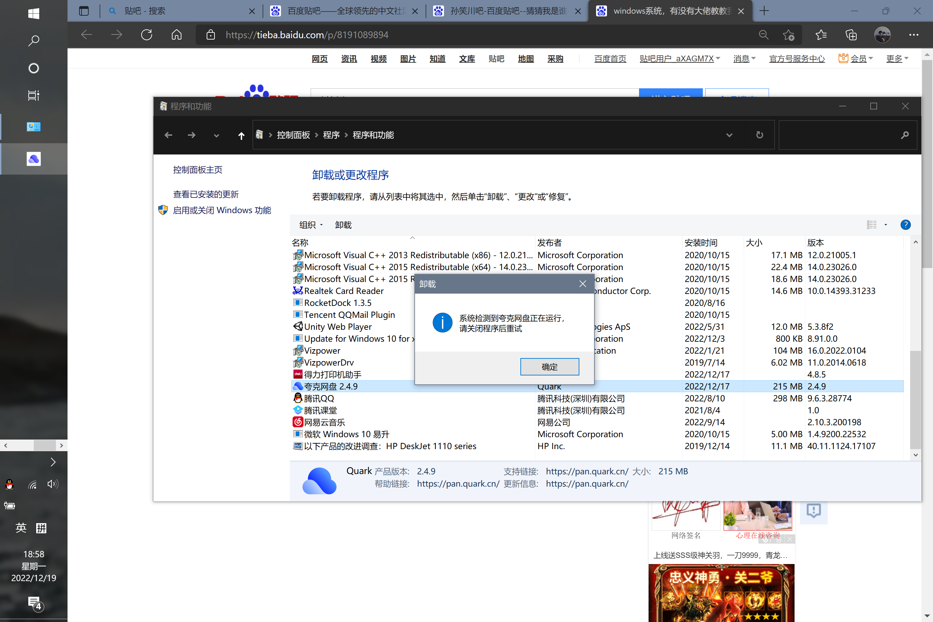Open 查看已安装的更新 link
This screenshot has height=622, width=933.
[206, 194]
